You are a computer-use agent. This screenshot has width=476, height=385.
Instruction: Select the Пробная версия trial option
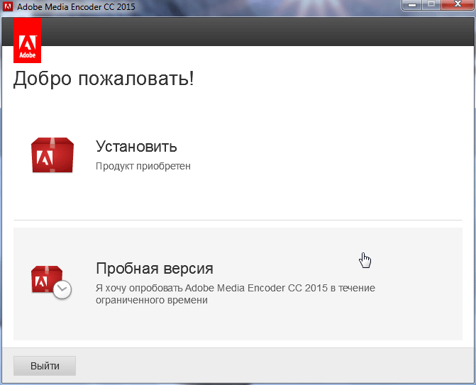coord(238,284)
